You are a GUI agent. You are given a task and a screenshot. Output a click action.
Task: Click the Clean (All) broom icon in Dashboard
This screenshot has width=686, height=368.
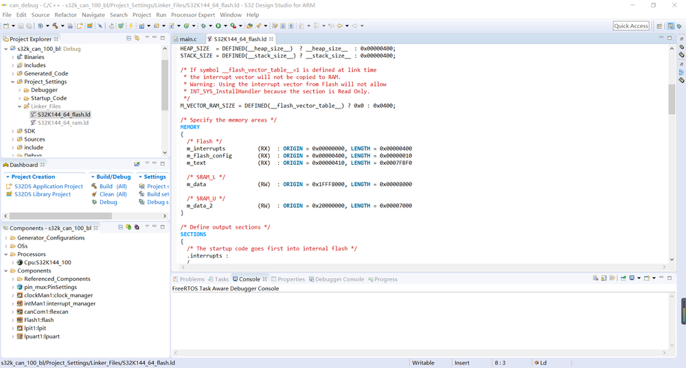coord(94,194)
